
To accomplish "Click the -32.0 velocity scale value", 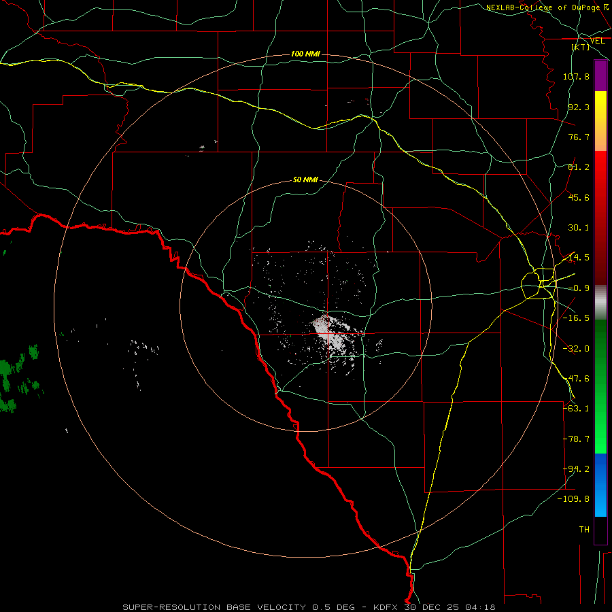I will click(576, 349).
